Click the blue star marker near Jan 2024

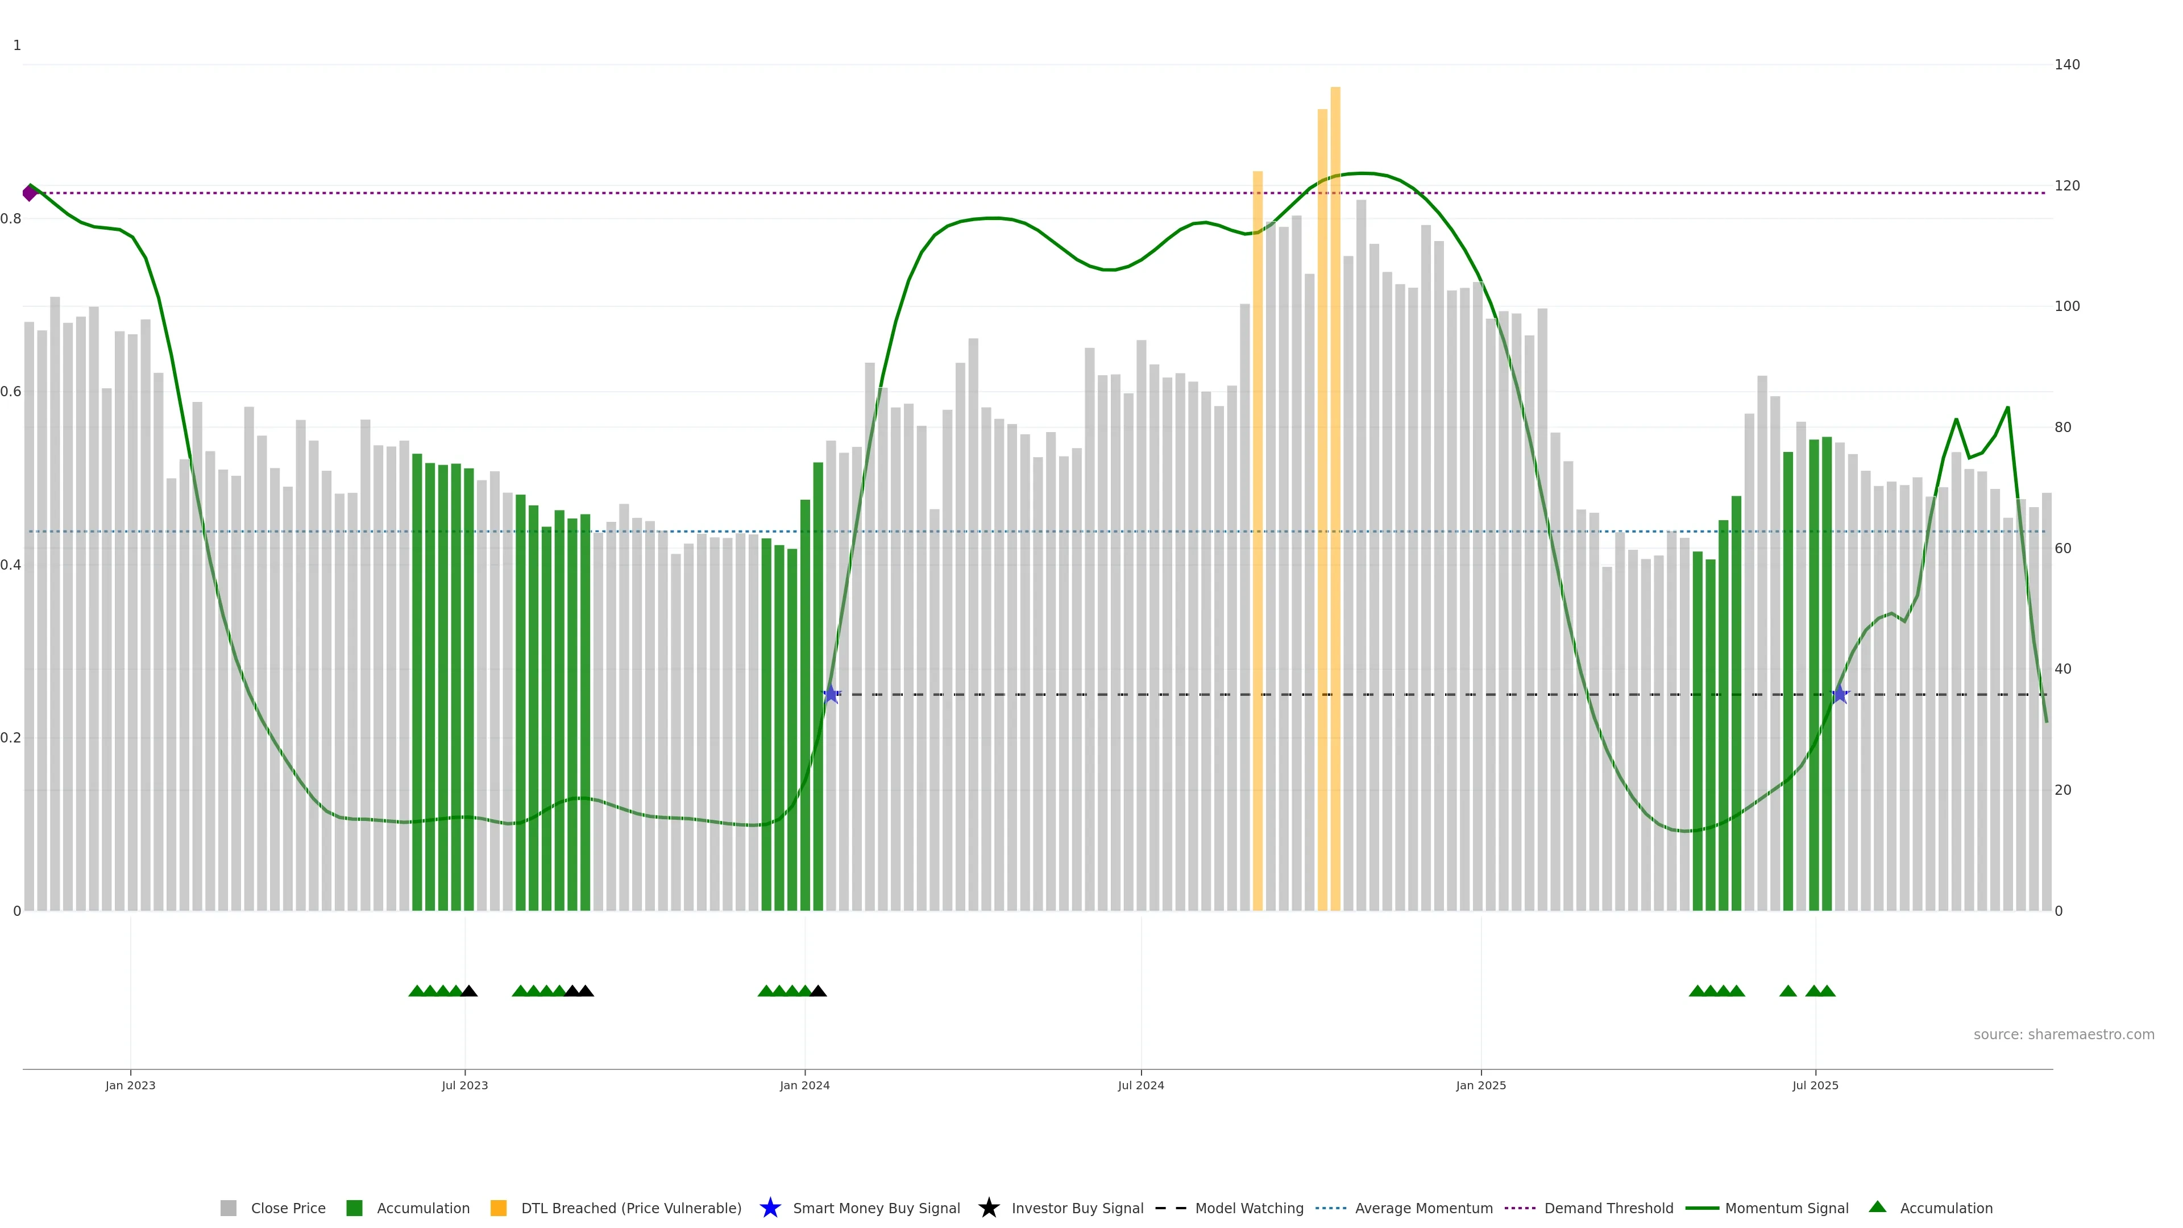831,694
